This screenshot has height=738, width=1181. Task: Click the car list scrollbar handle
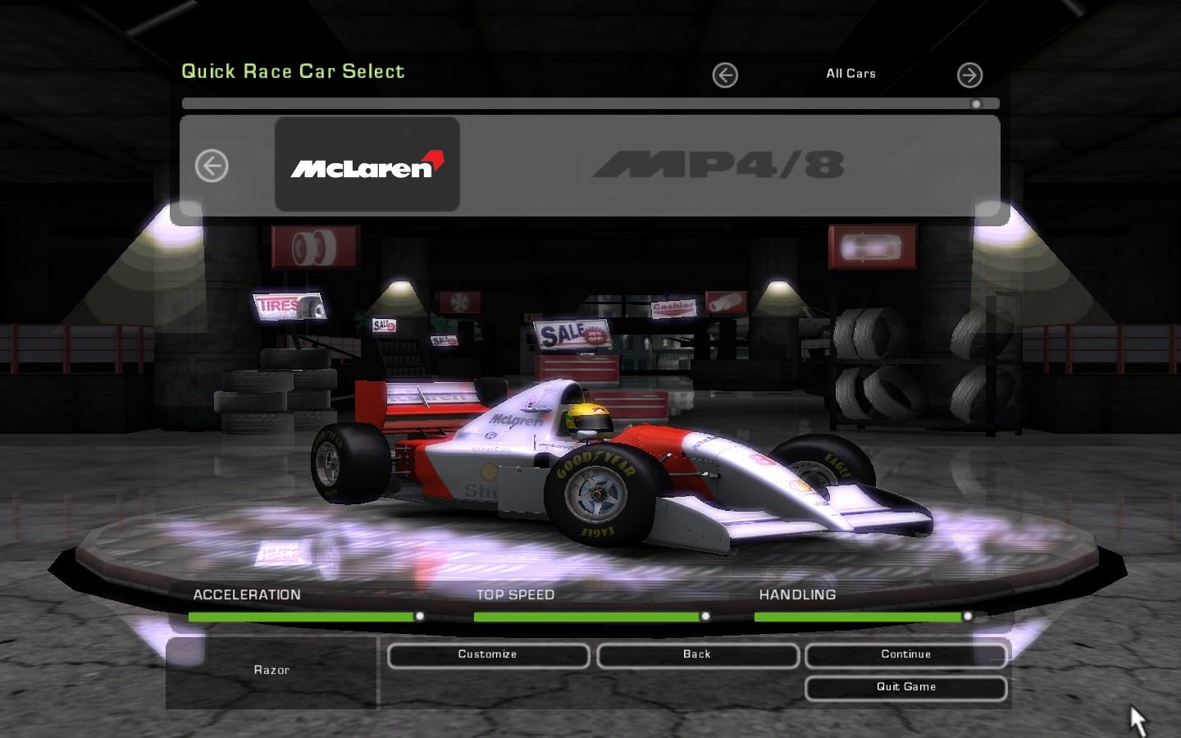click(976, 104)
